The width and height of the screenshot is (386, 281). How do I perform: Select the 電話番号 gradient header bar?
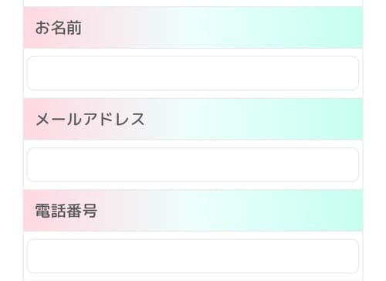click(193, 211)
